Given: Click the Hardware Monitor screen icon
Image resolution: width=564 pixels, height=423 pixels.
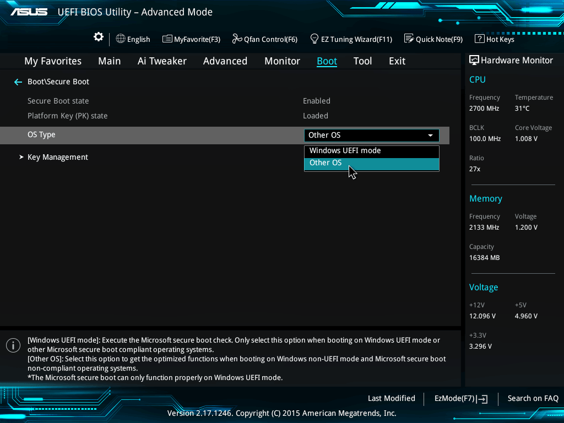Looking at the screenshot, I should pos(474,61).
